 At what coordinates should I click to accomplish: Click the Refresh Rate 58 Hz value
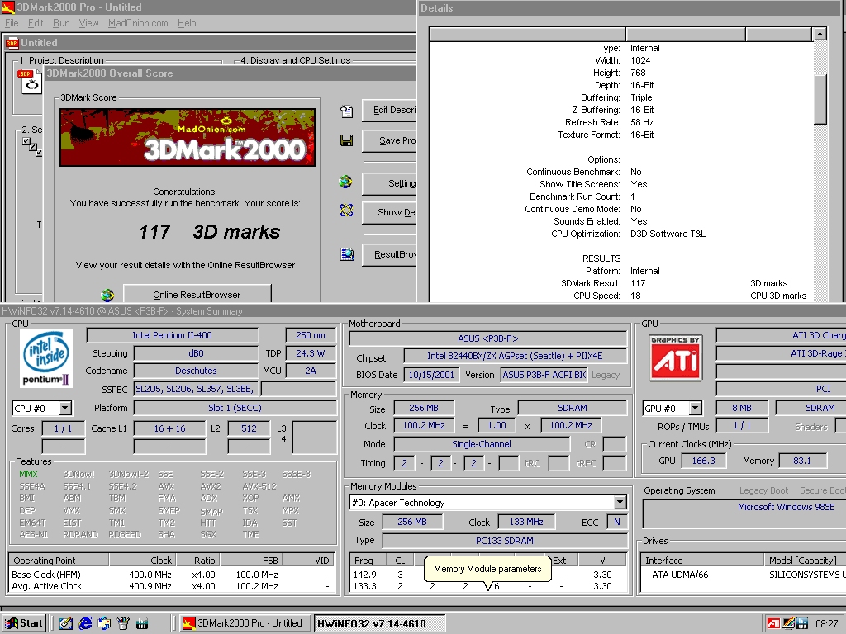tap(642, 122)
